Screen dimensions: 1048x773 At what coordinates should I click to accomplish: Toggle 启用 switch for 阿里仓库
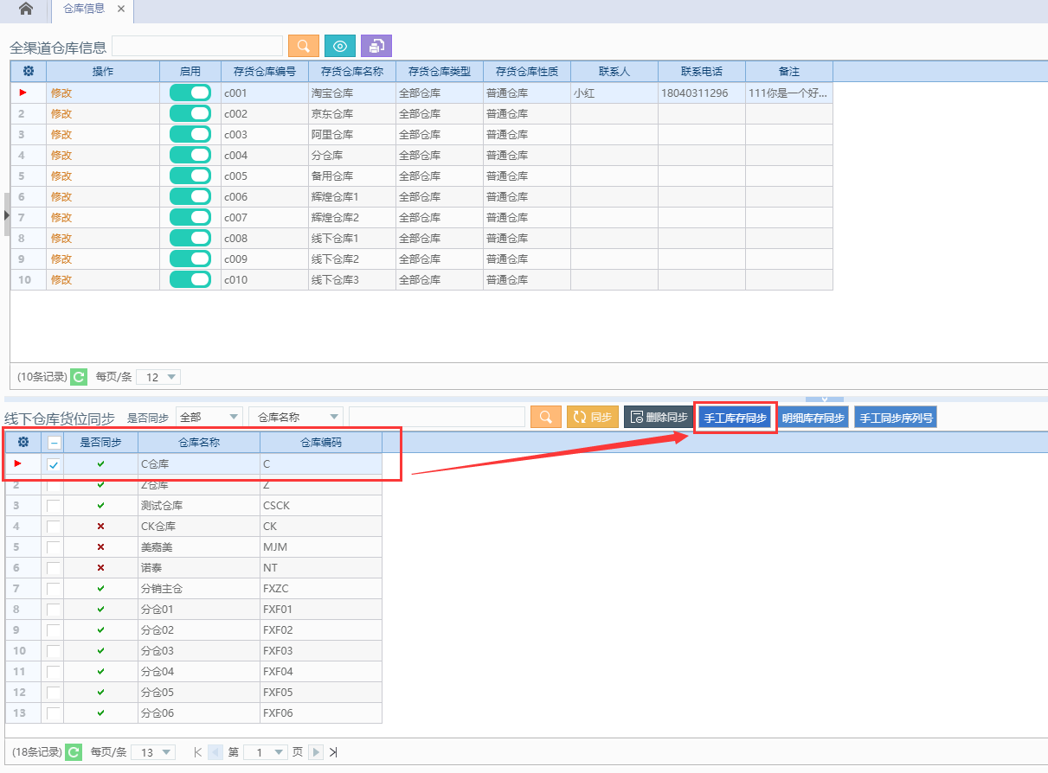190,134
